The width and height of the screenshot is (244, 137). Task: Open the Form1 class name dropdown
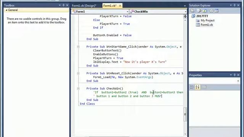click(127, 12)
